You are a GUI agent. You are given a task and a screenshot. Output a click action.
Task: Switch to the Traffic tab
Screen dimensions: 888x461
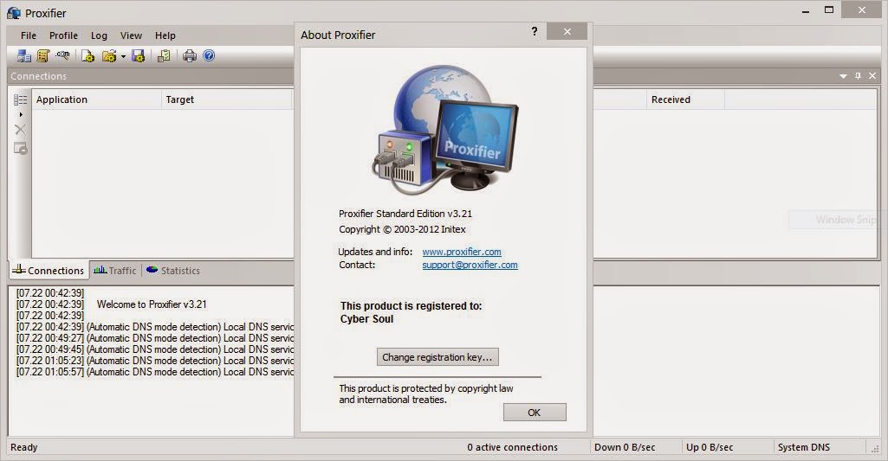[x=115, y=271]
